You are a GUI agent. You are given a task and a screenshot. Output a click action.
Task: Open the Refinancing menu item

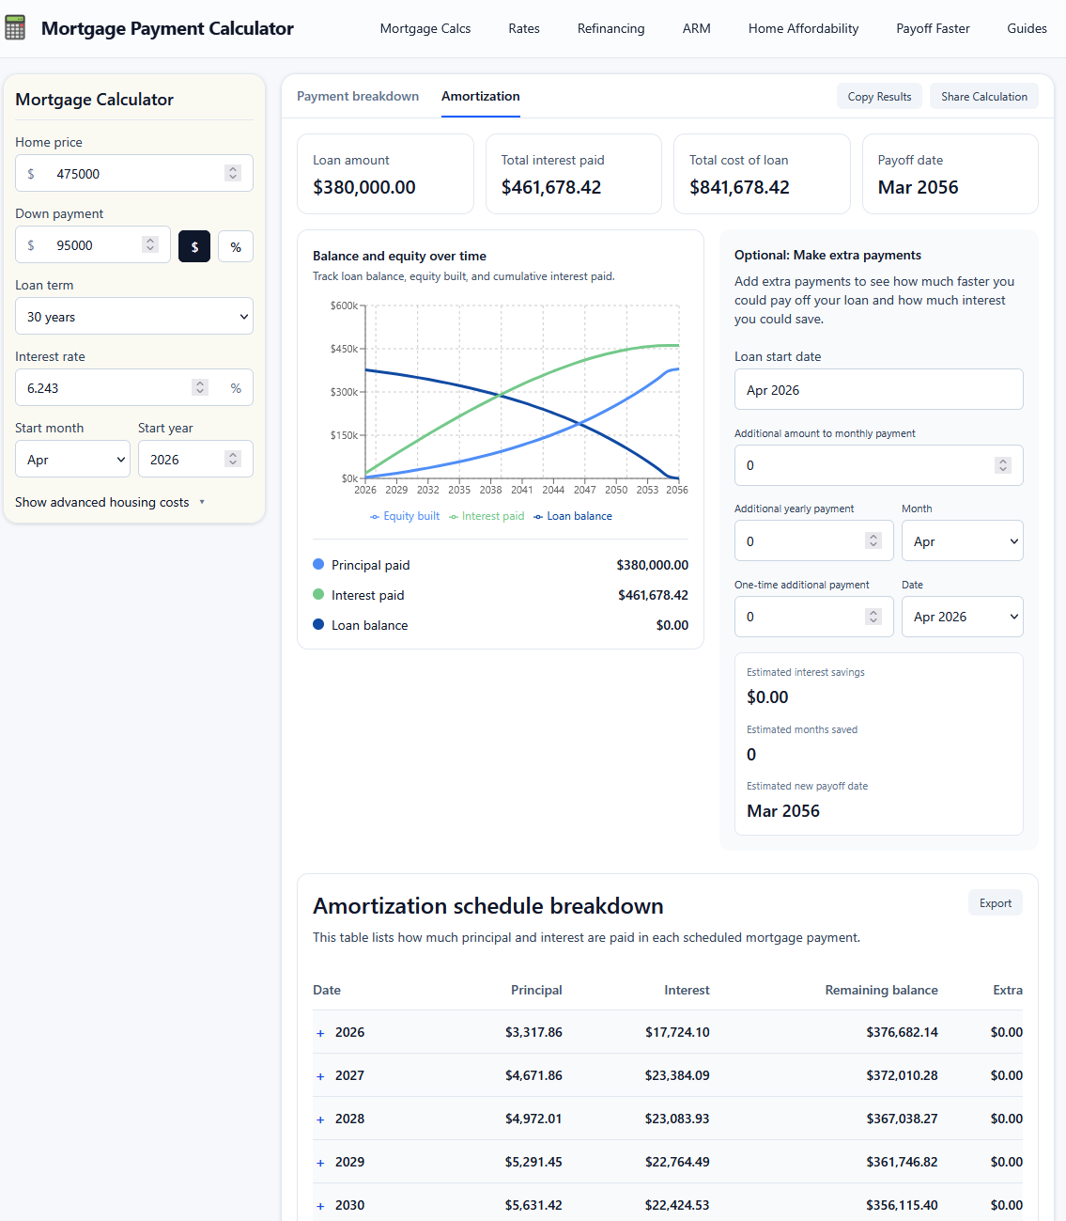tap(610, 28)
